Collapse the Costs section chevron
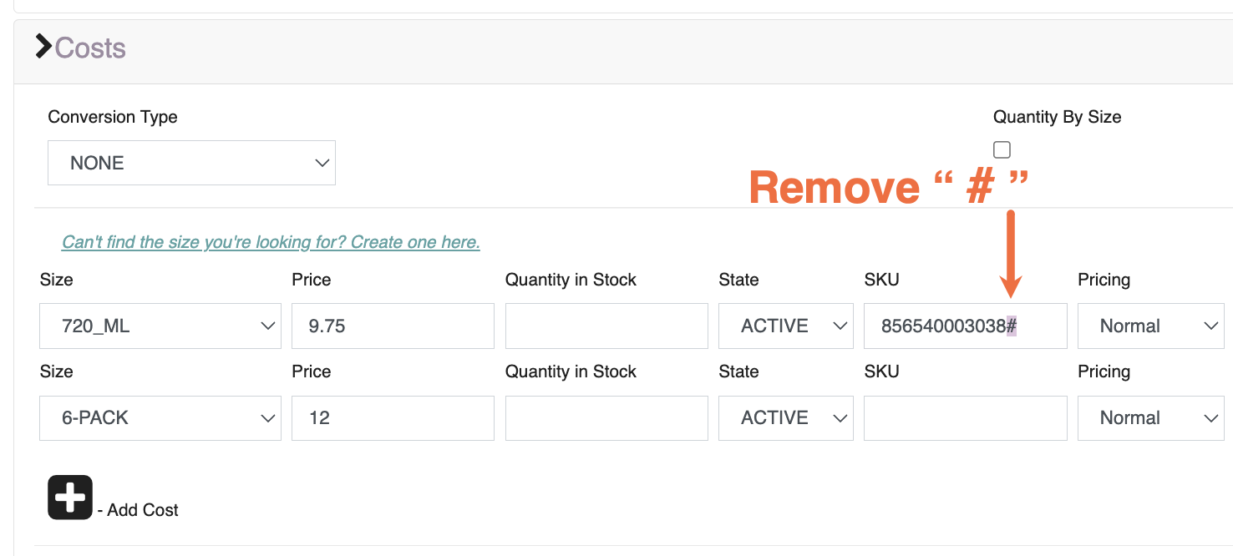 point(43,47)
